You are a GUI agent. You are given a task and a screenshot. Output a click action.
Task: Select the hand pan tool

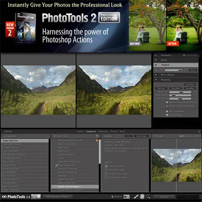pos(142,197)
